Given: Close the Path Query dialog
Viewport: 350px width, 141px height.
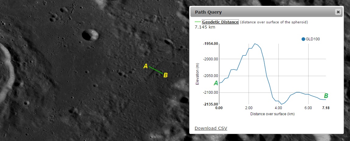Looking at the screenshot, I should click(x=338, y=12).
